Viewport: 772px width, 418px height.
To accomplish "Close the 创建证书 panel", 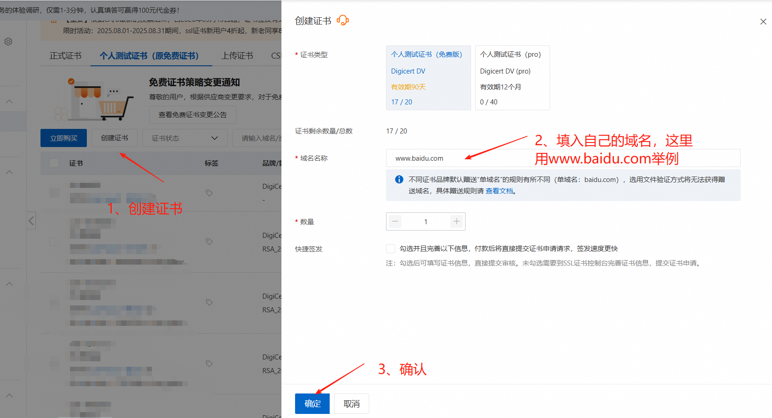I will coord(763,21).
